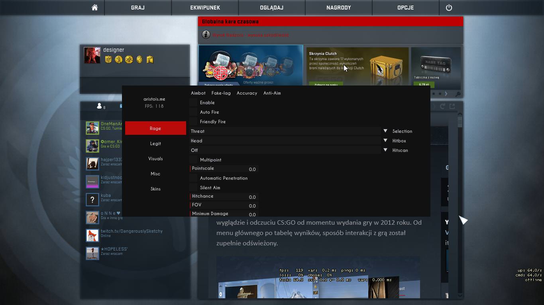The height and width of the screenshot is (305, 544).
Task: Select the first gold medal under designer
Action: click(108, 60)
